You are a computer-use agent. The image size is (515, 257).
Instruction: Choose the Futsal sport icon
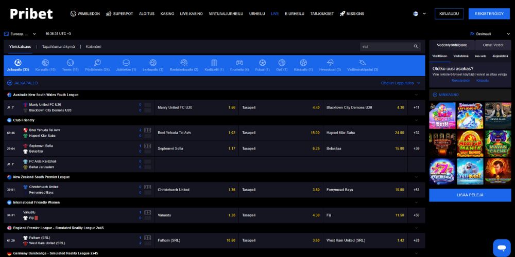point(262,63)
